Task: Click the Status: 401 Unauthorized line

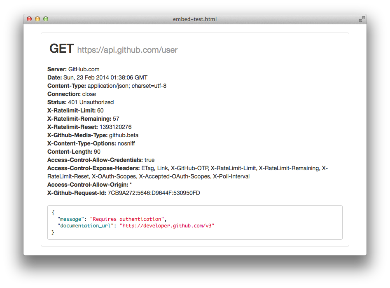Action: point(81,102)
